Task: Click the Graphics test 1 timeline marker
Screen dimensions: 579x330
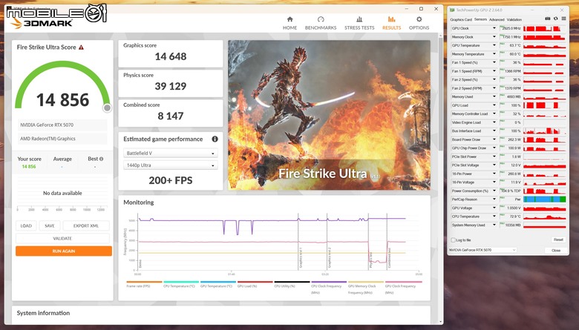Action: click(x=298, y=242)
